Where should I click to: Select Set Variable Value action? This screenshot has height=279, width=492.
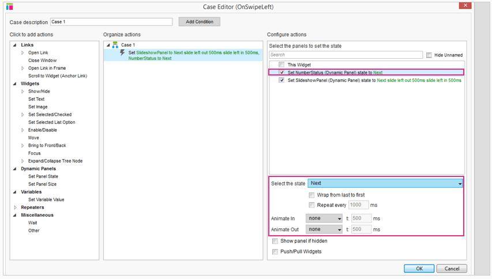46,199
